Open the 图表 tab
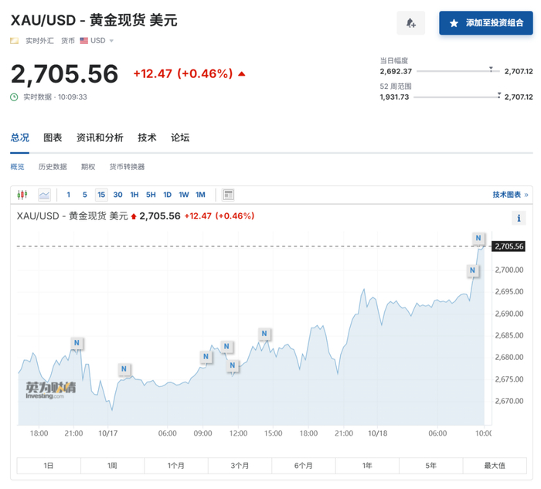Screen dimensions: 541x489 coord(53,138)
